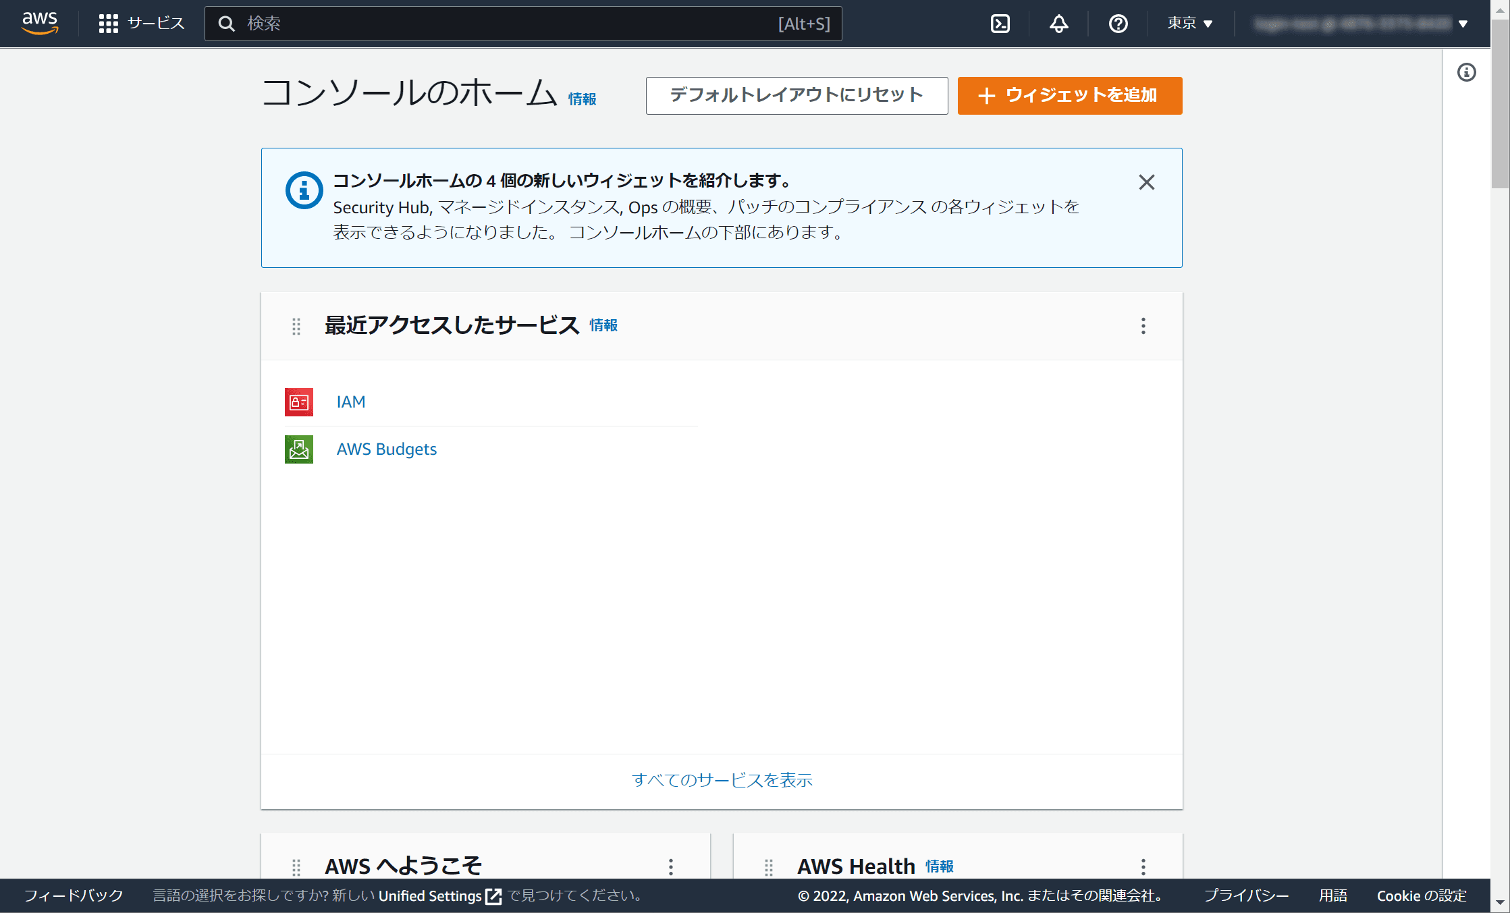Open the AWS Budgets link

point(387,449)
